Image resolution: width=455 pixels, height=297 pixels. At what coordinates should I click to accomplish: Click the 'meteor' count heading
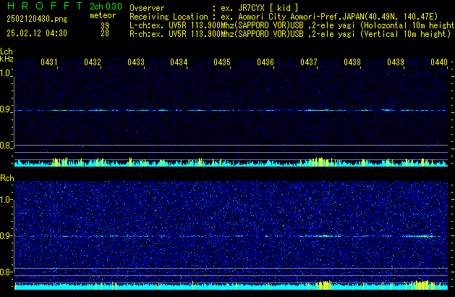point(103,15)
